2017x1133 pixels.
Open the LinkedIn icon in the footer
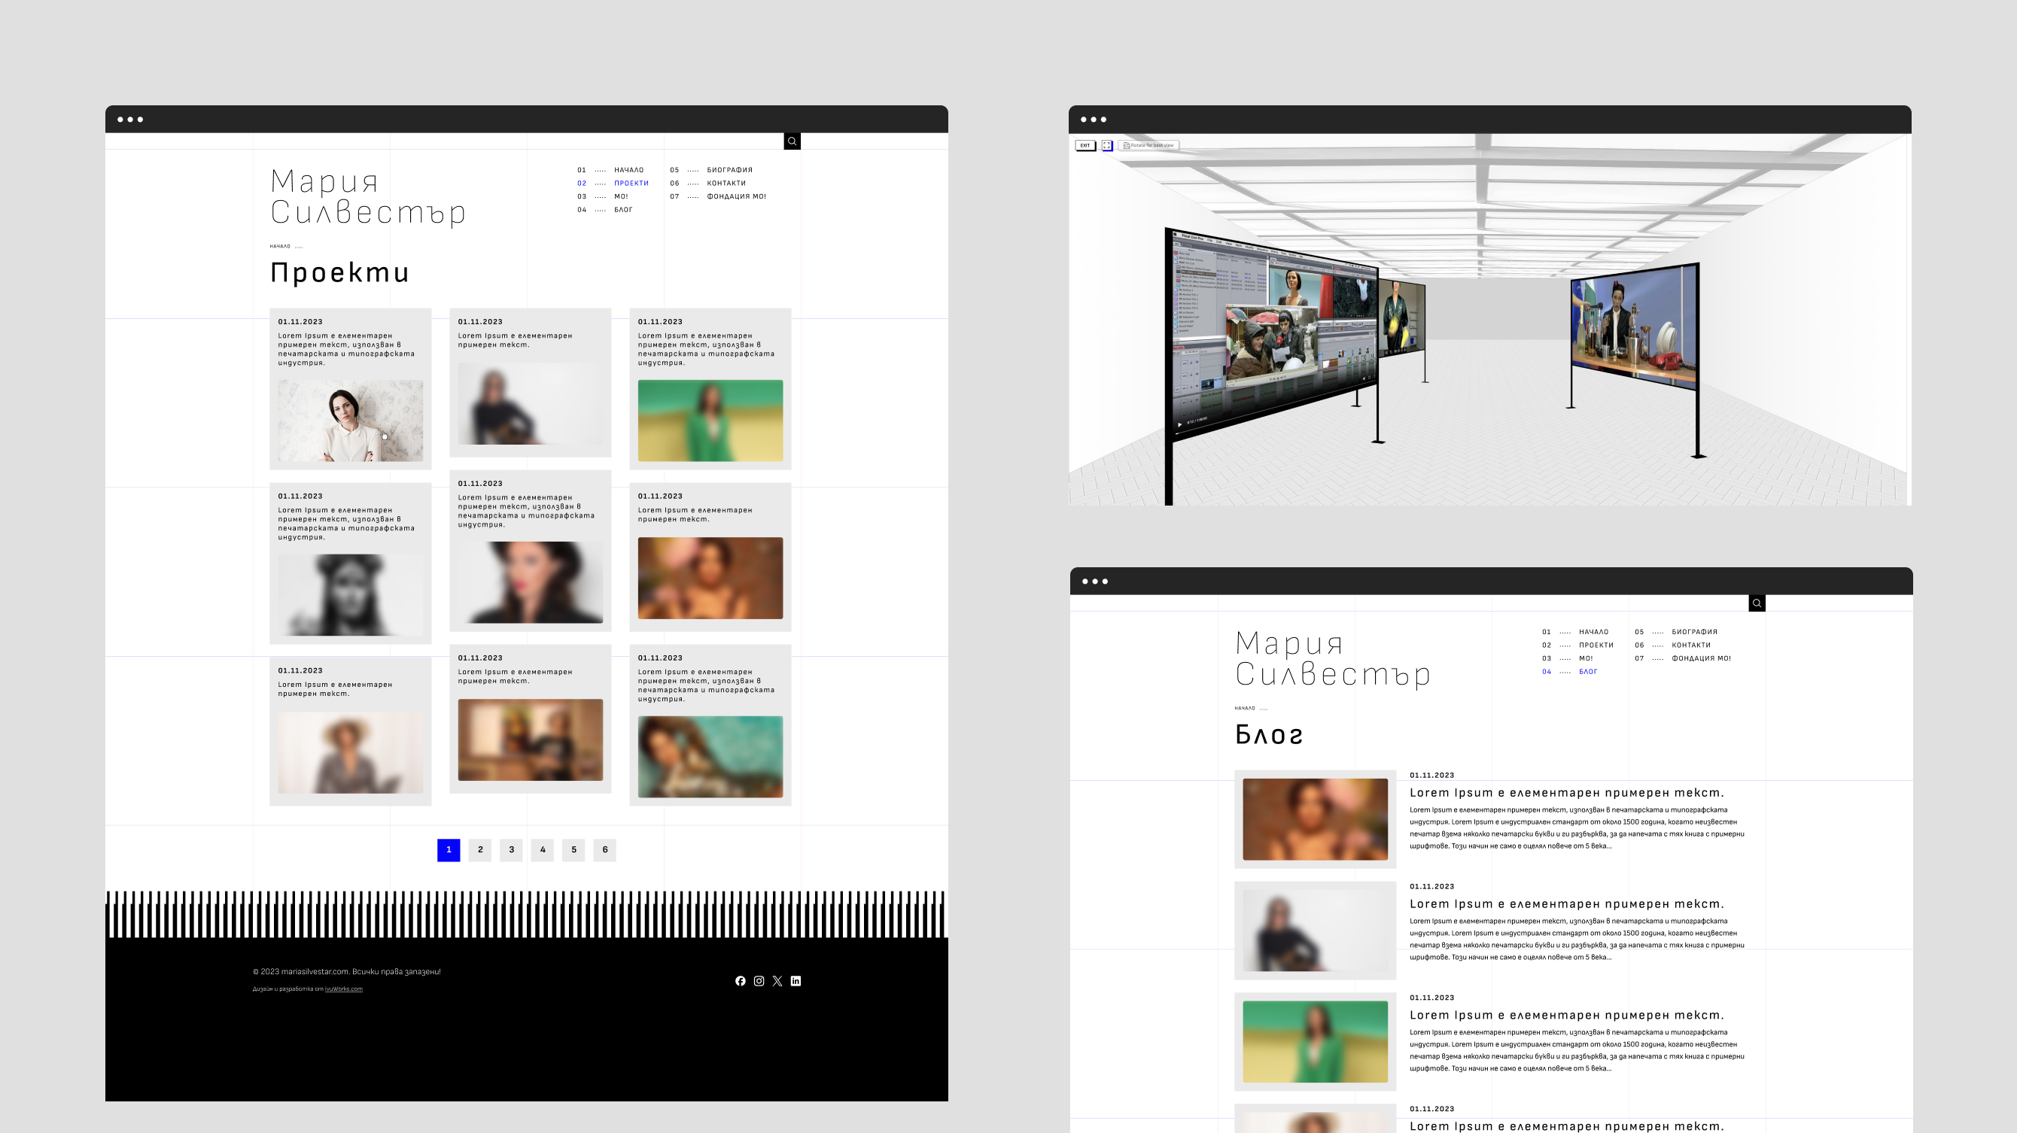point(796,980)
